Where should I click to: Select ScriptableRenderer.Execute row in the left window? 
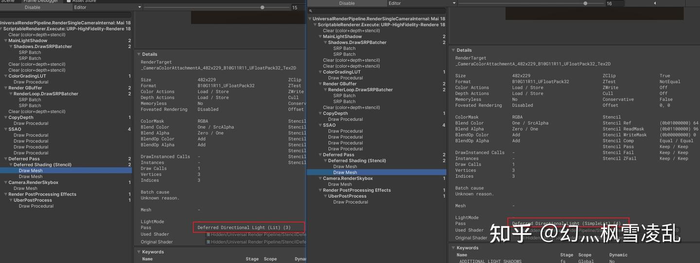(66, 29)
